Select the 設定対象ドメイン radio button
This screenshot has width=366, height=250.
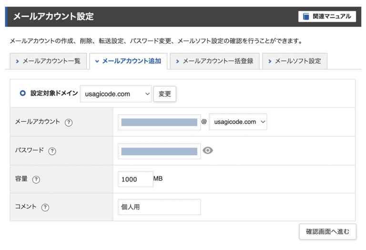tap(22, 94)
